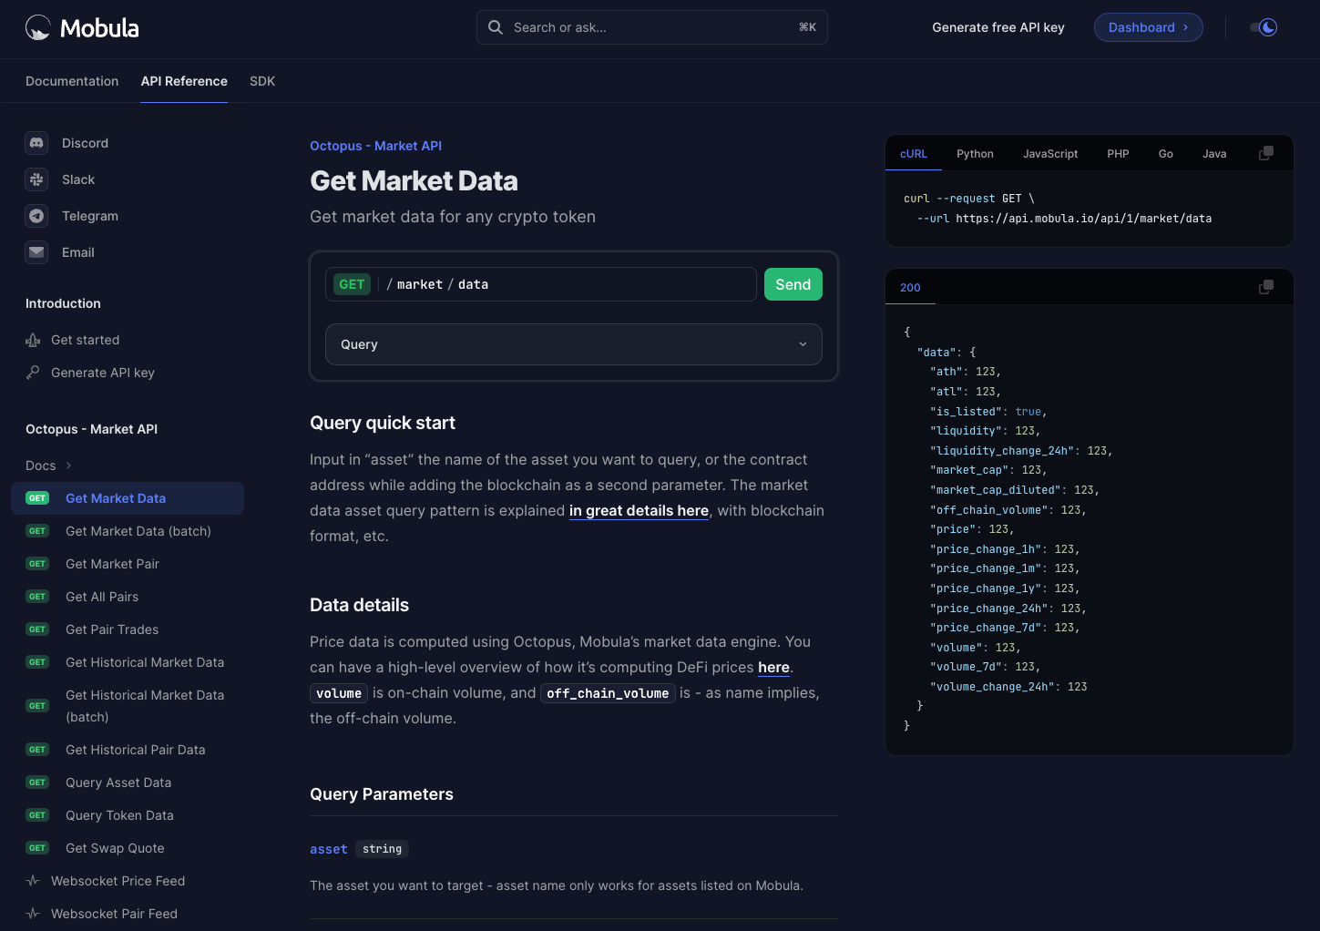Click GET badge beside Get Swap Quote
This screenshot has width=1320, height=931.
tap(37, 848)
